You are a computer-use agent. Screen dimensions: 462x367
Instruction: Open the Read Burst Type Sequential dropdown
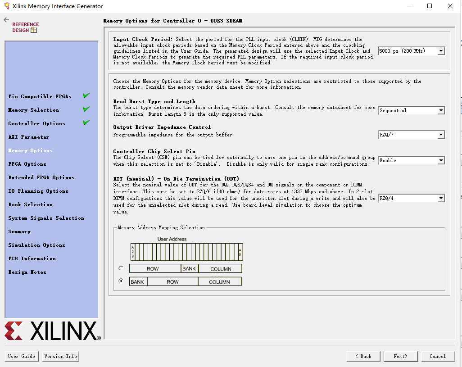(x=411, y=110)
